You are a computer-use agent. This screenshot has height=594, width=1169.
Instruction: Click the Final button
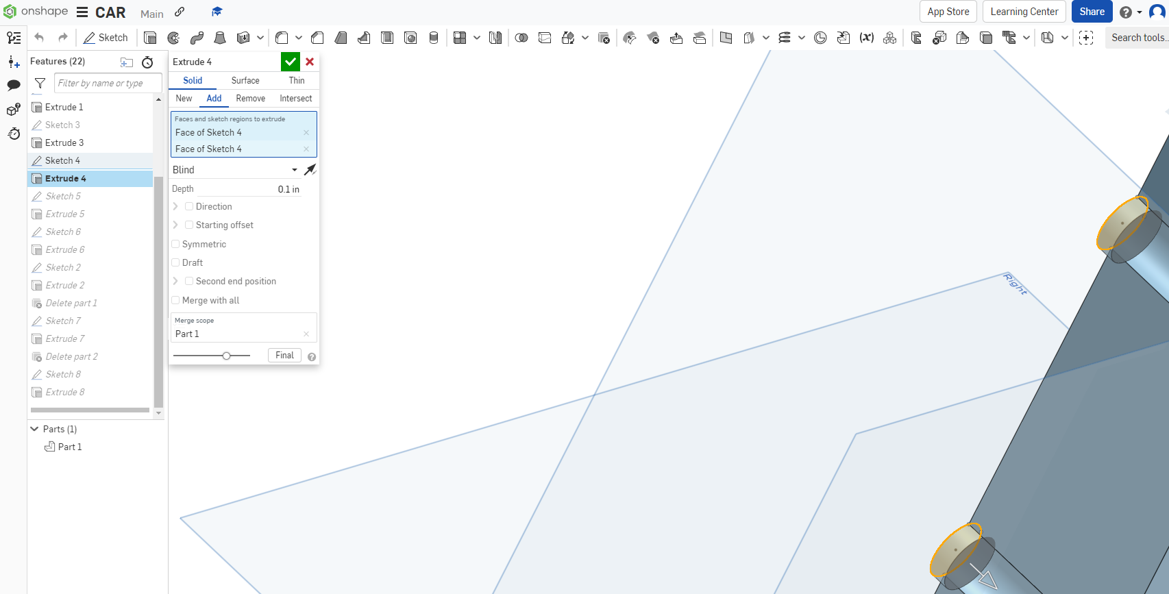click(x=284, y=355)
